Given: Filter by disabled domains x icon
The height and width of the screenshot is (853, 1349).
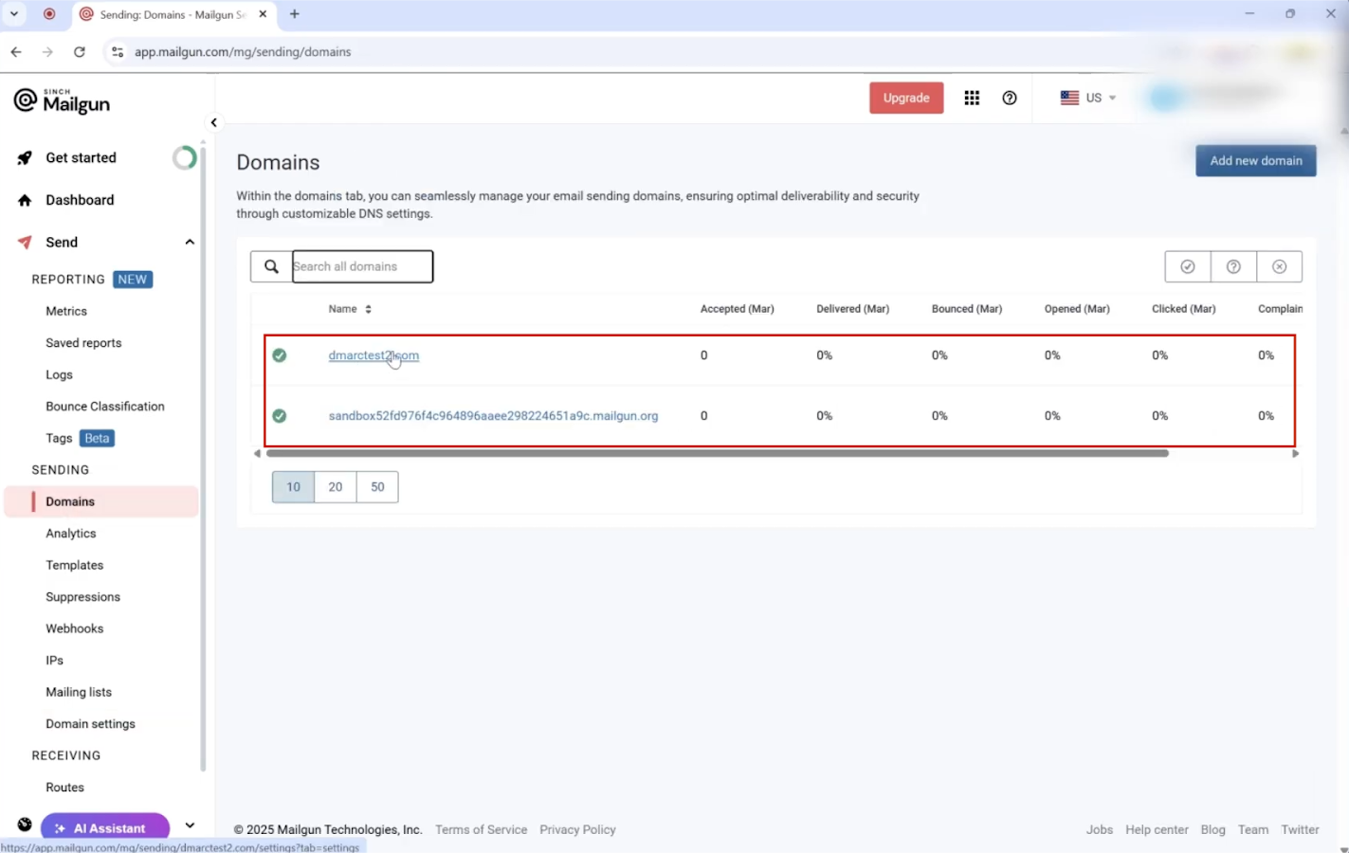Looking at the screenshot, I should coord(1279,266).
